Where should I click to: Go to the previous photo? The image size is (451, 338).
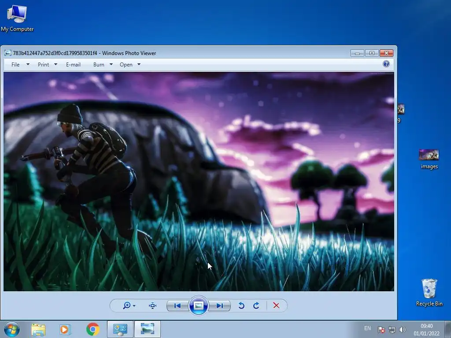click(x=177, y=305)
